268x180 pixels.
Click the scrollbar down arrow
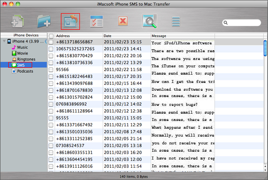click(x=265, y=170)
